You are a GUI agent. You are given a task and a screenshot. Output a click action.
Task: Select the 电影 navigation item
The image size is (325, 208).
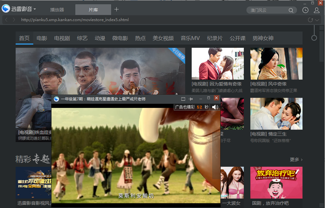click(42, 38)
